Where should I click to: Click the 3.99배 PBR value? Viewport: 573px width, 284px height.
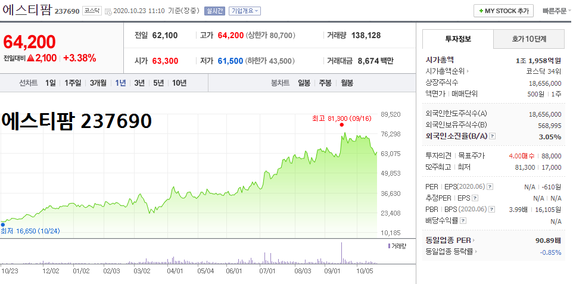tap(519, 210)
